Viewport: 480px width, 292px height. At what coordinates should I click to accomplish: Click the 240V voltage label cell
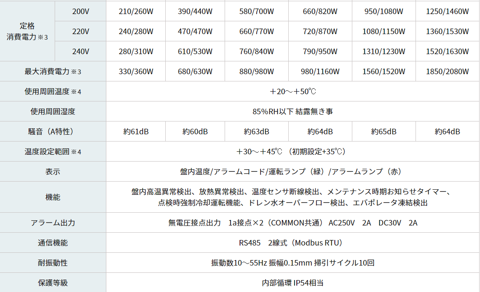(80, 52)
